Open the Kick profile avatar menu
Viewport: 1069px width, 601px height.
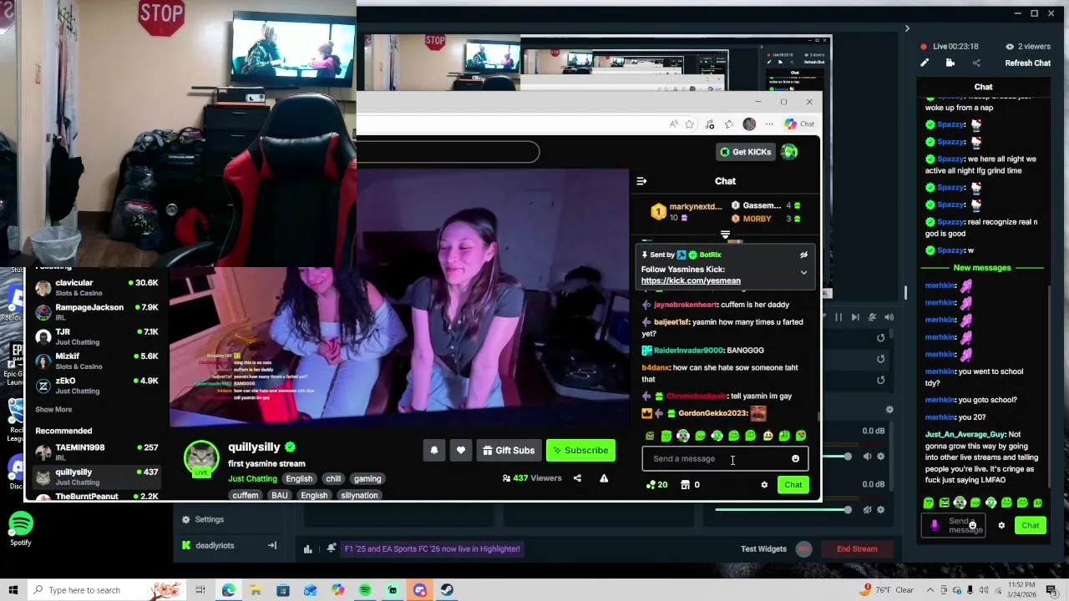[789, 152]
